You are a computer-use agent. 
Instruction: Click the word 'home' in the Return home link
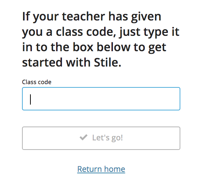click(x=115, y=169)
